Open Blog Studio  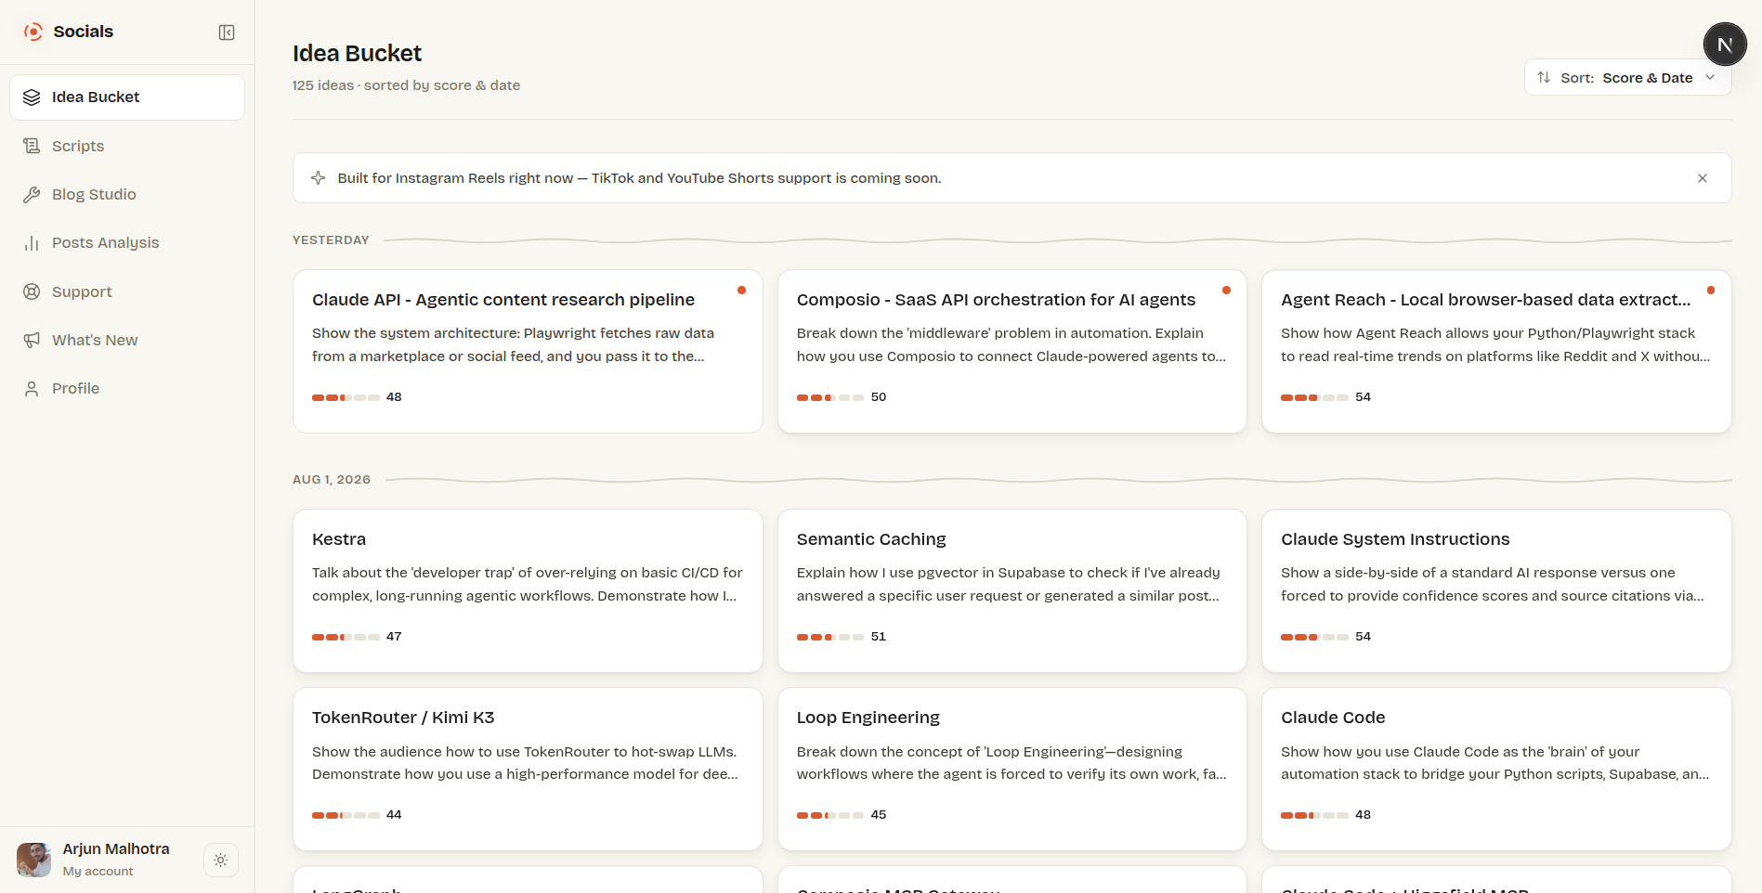click(127, 194)
